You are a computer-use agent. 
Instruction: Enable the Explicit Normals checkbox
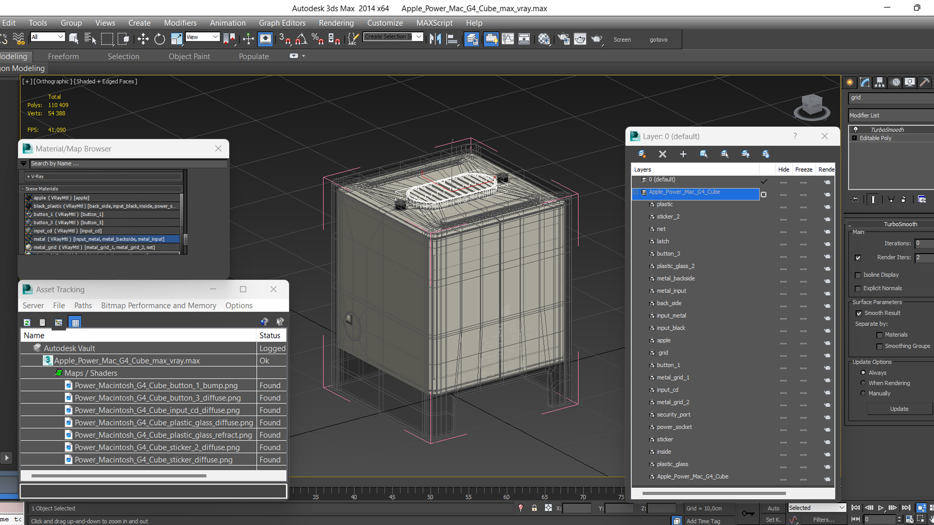tap(858, 289)
